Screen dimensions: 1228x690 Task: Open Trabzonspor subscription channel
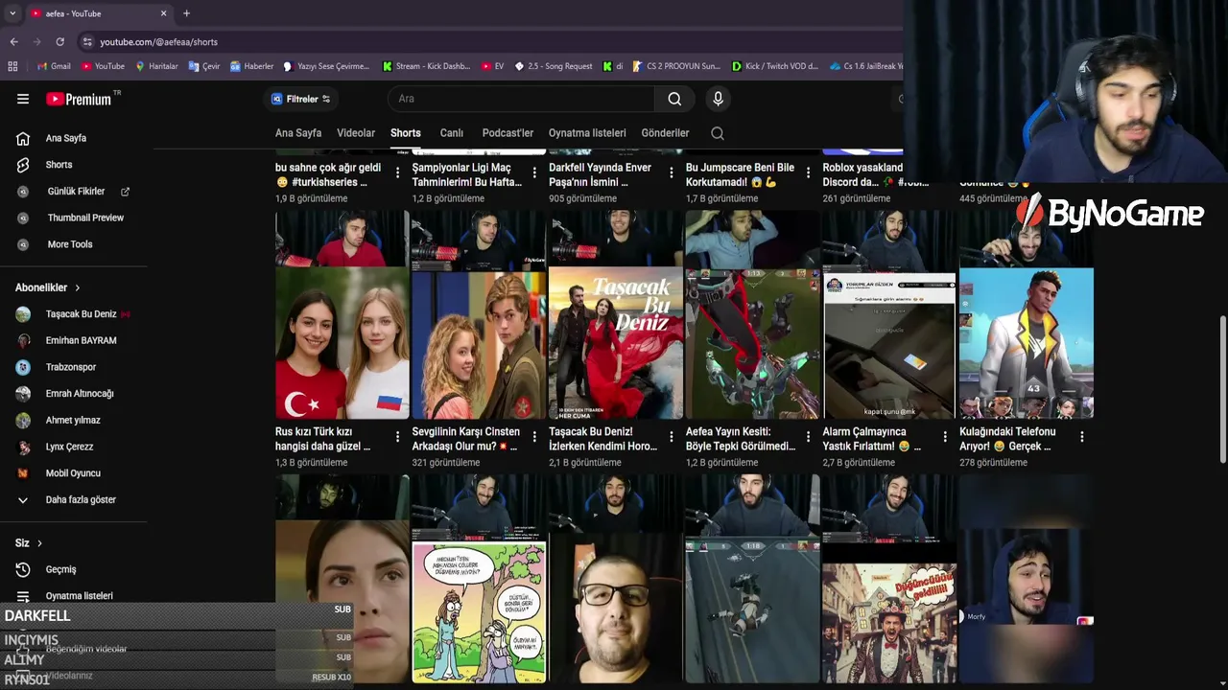pos(74,367)
